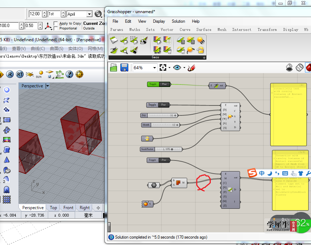Image resolution: width=311 pixels, height=245 pixels.
Task: Open the SUN settings icon in Rhino
Action: coord(39,74)
